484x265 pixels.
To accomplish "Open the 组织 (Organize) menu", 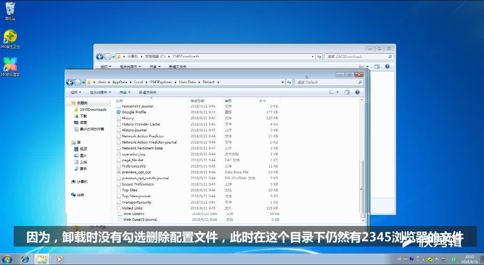I will 76,92.
